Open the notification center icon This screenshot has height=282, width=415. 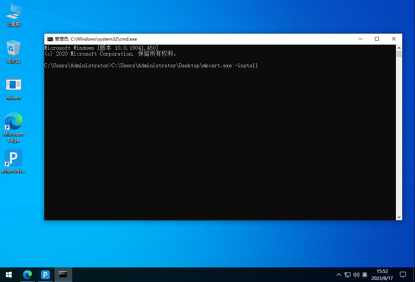tap(403, 275)
